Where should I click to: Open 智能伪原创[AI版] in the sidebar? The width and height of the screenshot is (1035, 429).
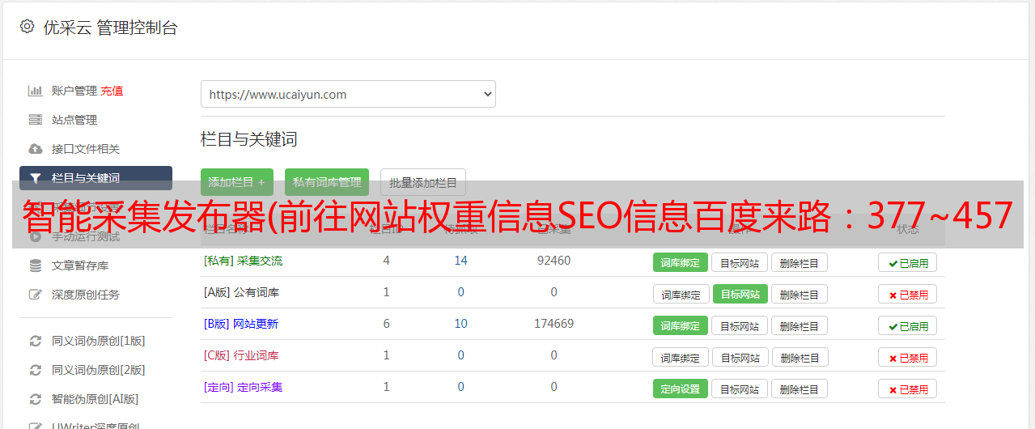95,399
